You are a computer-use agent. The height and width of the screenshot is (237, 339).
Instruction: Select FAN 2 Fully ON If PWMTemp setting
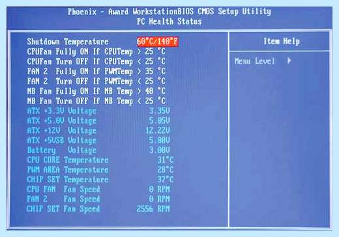96,71
